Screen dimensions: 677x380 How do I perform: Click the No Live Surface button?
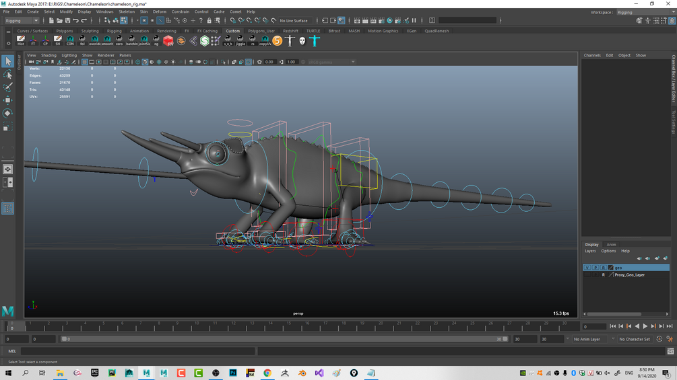294,21
